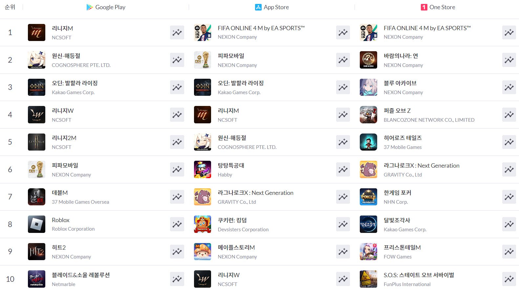Show trend chart for 히트2 on Google Play
The width and height of the screenshot is (519, 289).
coord(177,252)
